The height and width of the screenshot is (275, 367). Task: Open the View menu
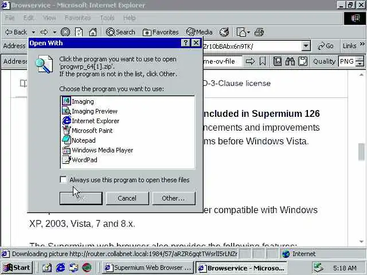click(x=49, y=18)
